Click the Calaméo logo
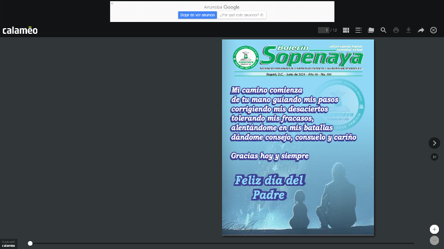The height and width of the screenshot is (249, 444). click(20, 30)
